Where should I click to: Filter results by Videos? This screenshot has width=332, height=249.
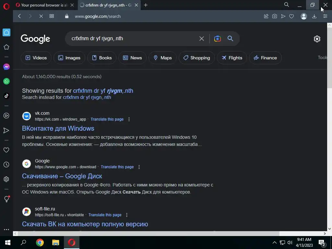point(36,58)
